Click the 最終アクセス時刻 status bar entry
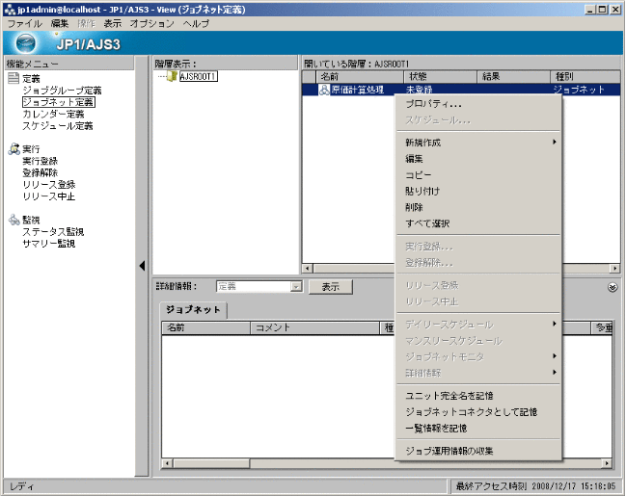Screen dimensions: 626x496 [535, 486]
